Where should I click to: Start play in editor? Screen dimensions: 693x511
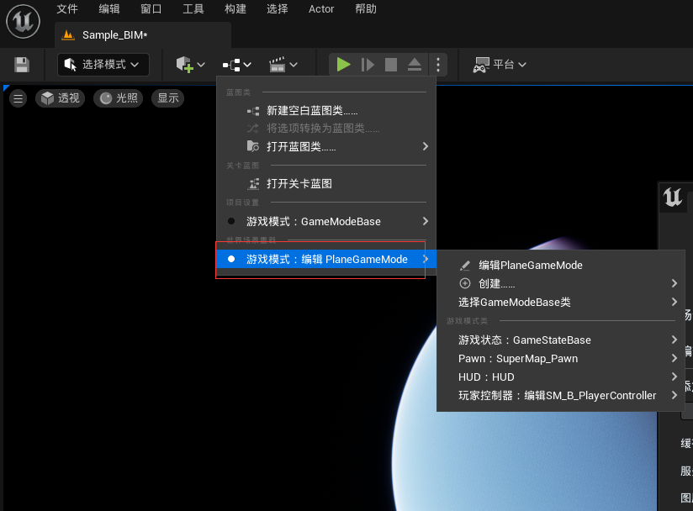(343, 65)
